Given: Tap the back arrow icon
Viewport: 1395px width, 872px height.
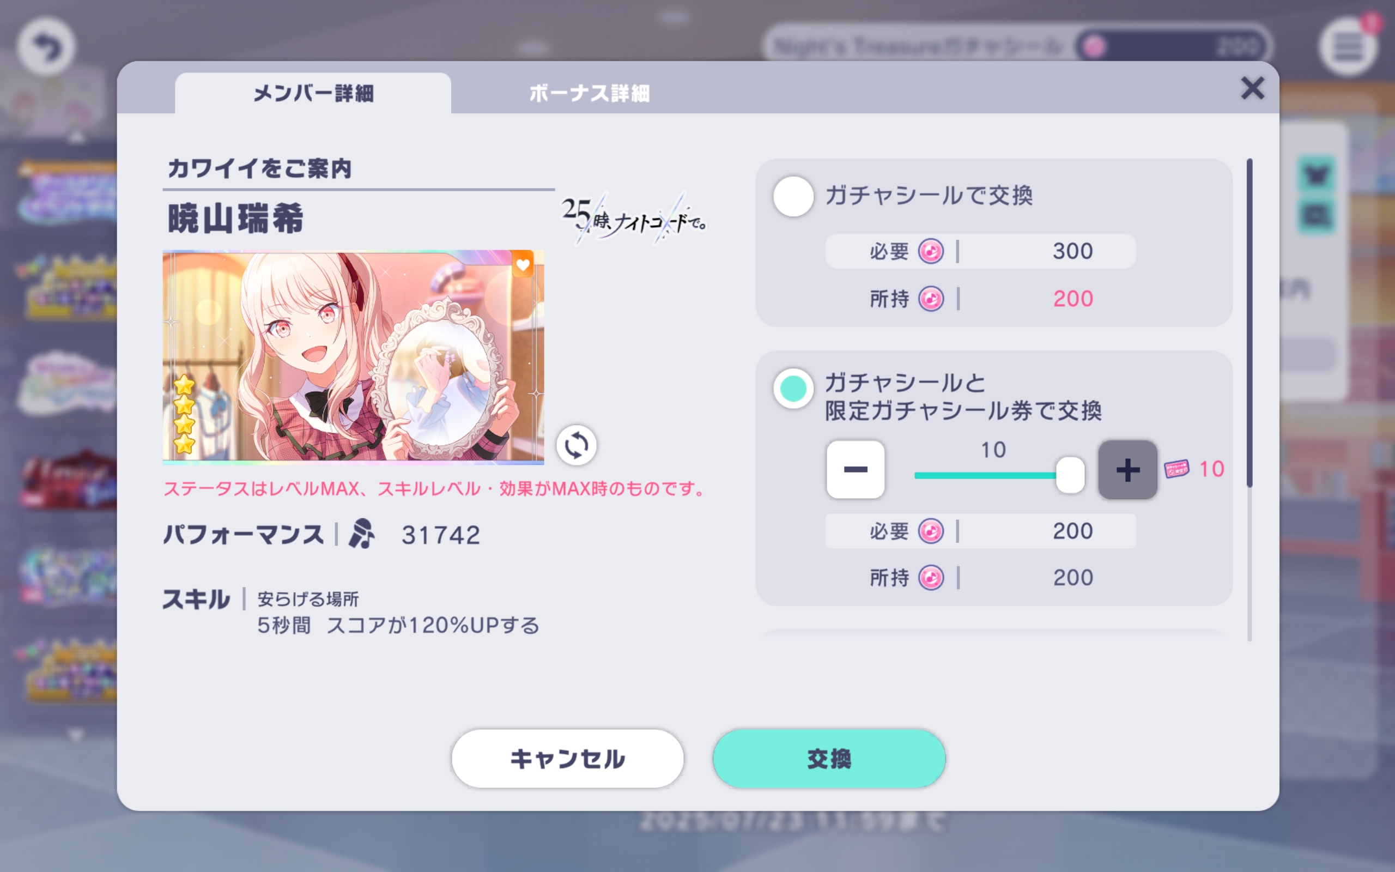Looking at the screenshot, I should (46, 47).
